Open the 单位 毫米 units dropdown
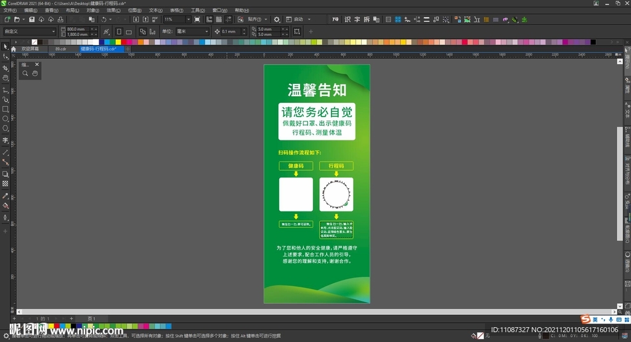This screenshot has width=631, height=342. pos(206,31)
